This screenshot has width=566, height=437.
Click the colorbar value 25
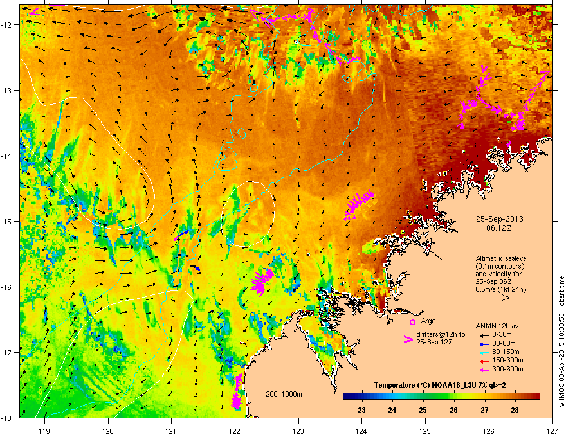423,410
